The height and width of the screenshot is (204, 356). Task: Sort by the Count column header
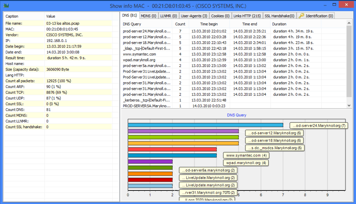tap(180, 24)
